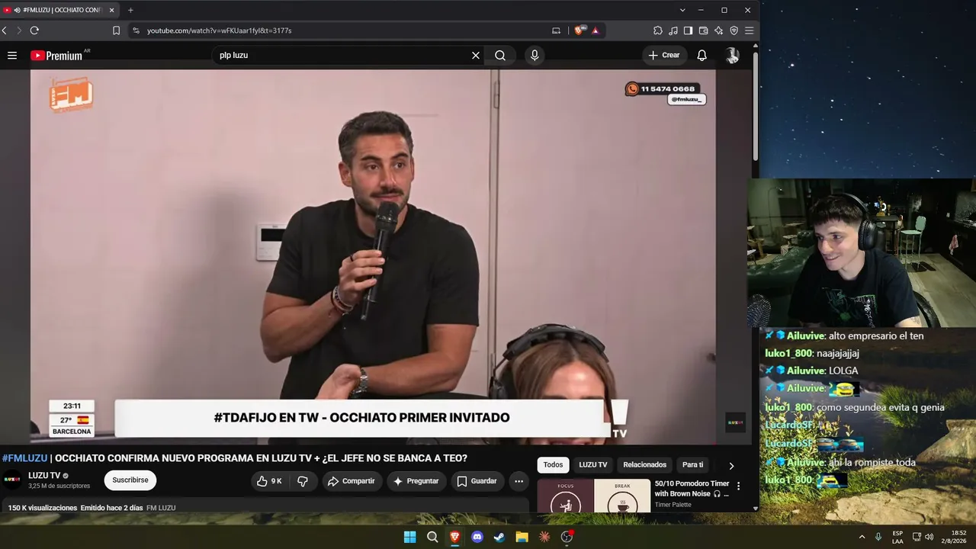
Task: View site information icon in address bar
Action: tap(136, 30)
